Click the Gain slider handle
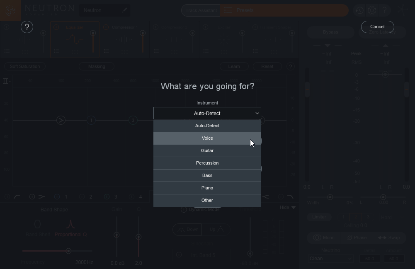 [116, 235]
